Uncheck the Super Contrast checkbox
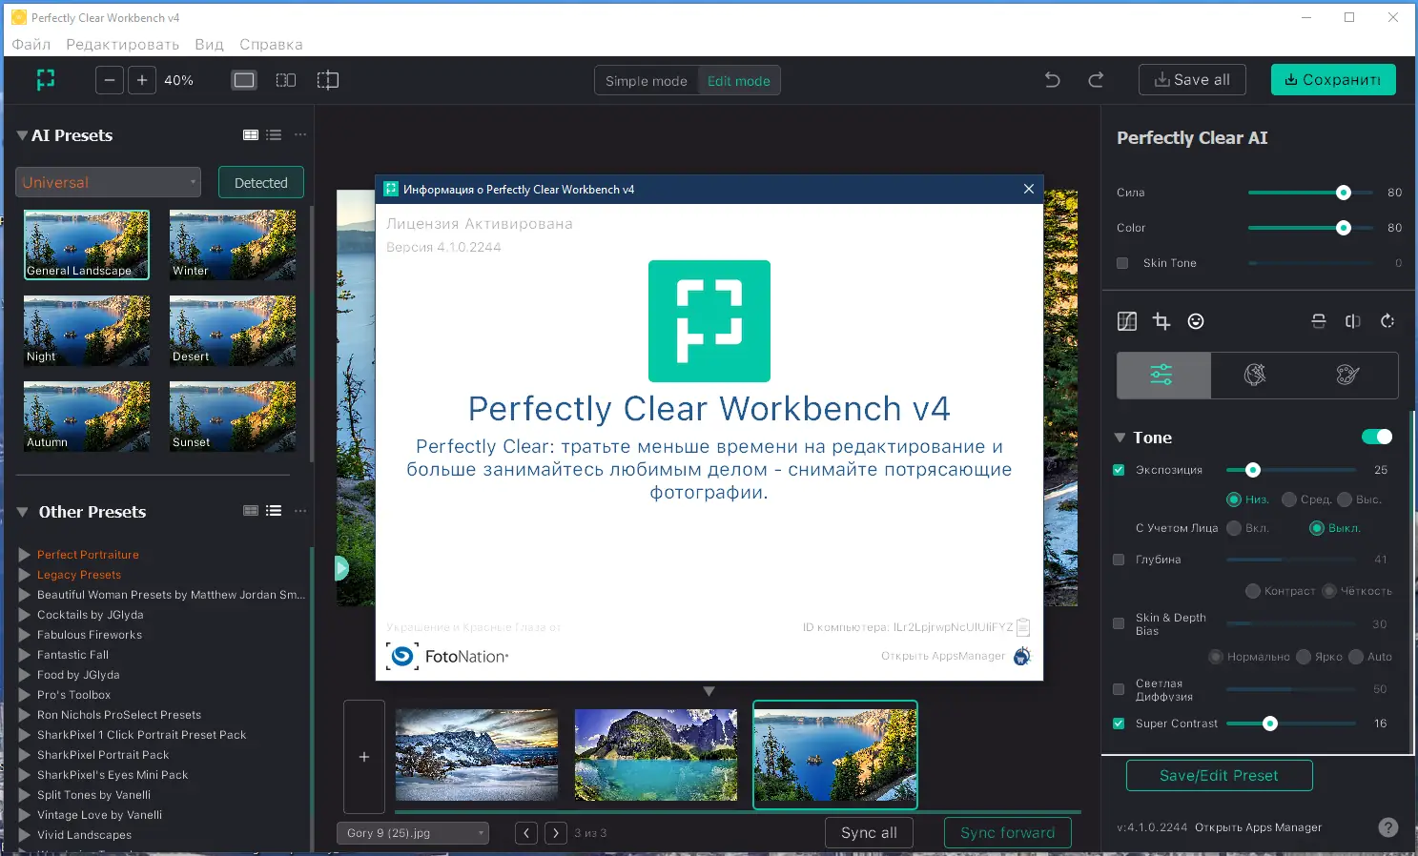The height and width of the screenshot is (856, 1418). click(1119, 724)
